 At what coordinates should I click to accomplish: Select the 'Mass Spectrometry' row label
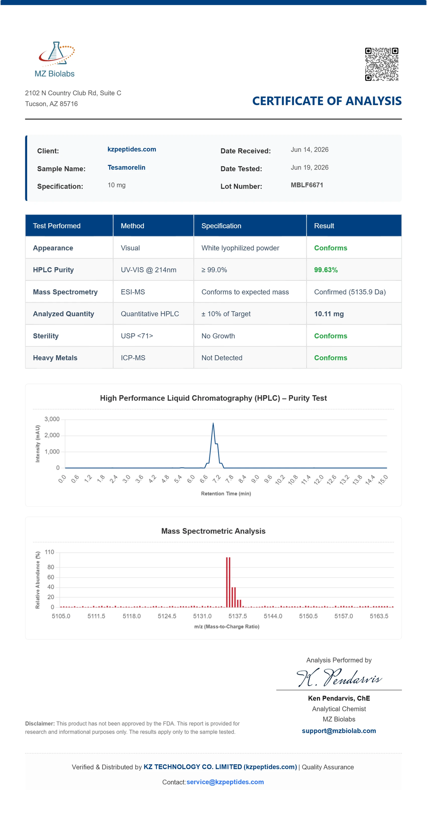65,292
